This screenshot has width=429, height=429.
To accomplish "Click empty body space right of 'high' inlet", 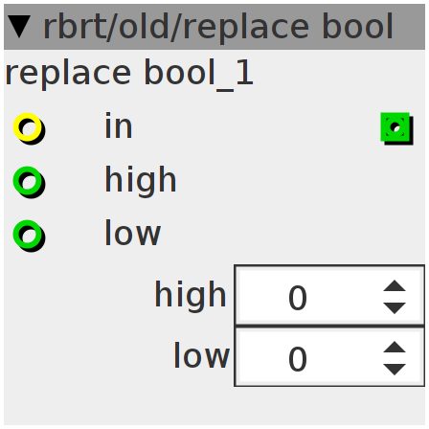I will click(300, 181).
